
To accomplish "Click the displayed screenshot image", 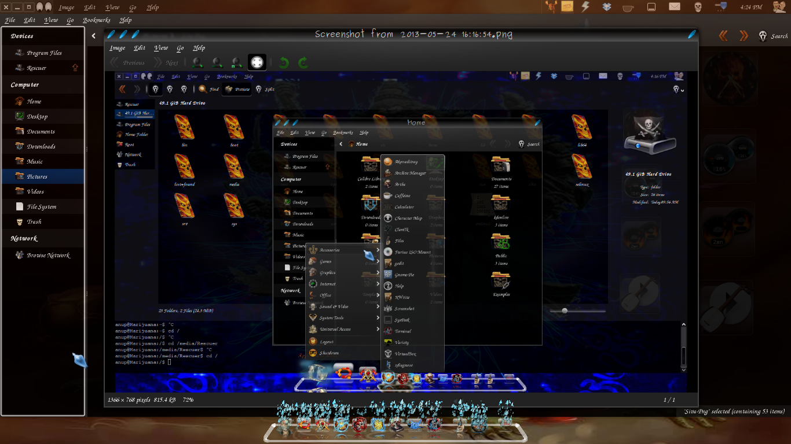I will click(401, 232).
